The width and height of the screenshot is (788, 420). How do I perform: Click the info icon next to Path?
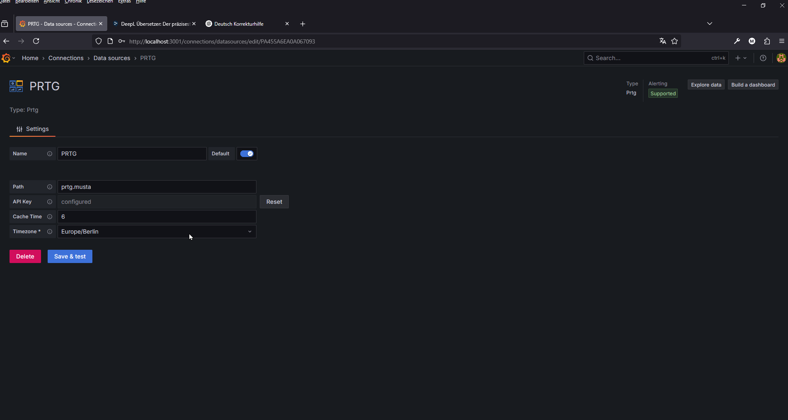[x=50, y=187]
